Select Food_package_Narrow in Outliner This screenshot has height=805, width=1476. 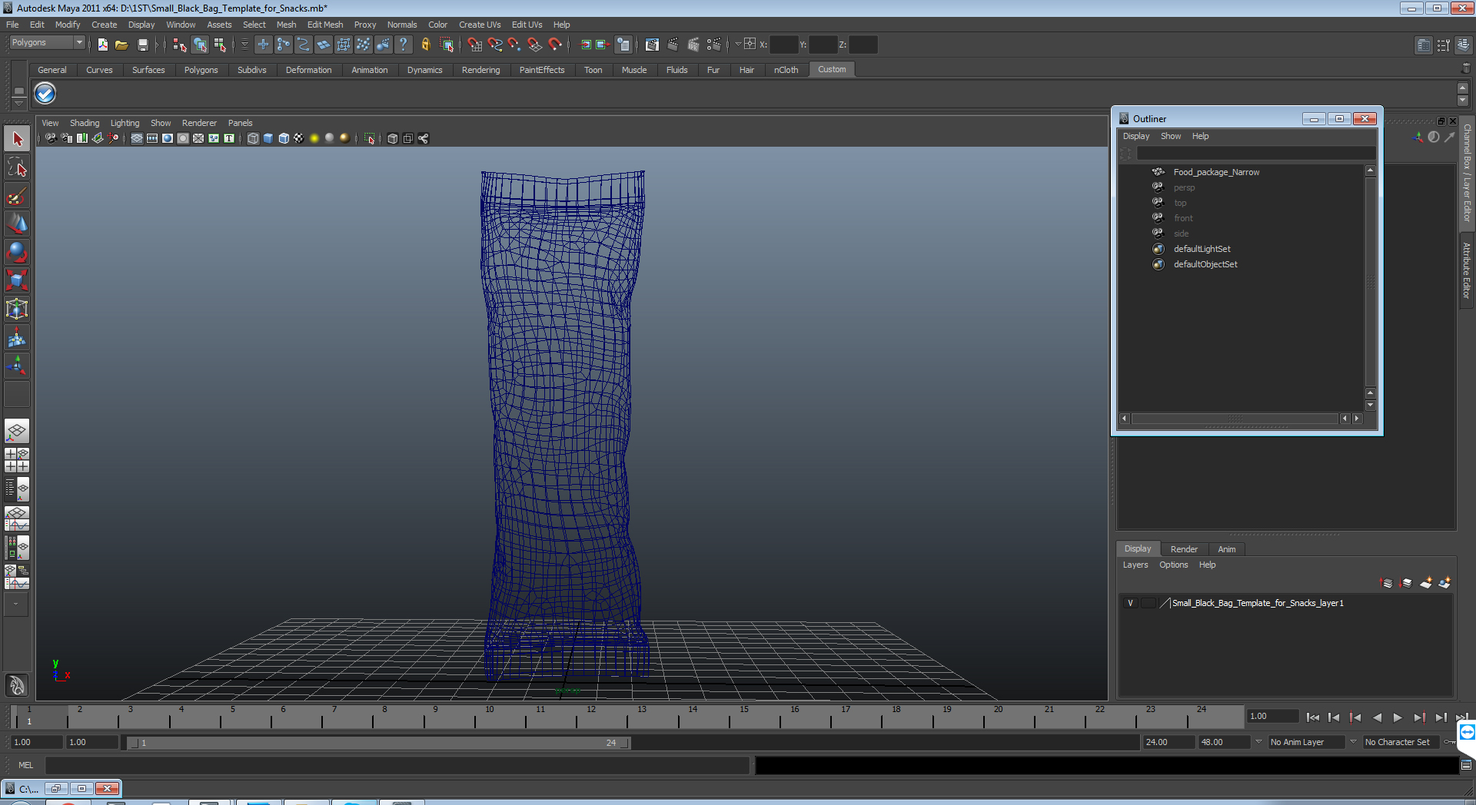(1216, 172)
